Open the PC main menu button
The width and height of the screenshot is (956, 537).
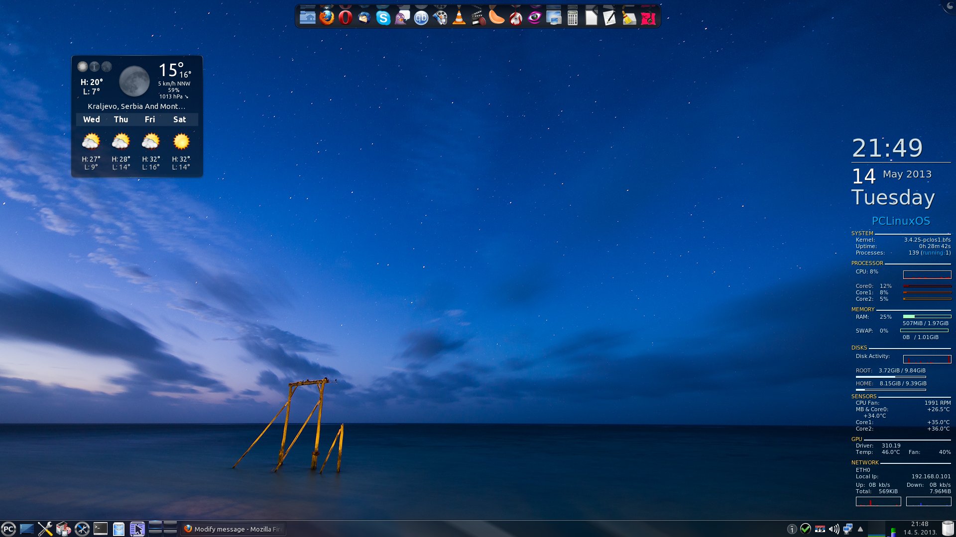(8, 529)
